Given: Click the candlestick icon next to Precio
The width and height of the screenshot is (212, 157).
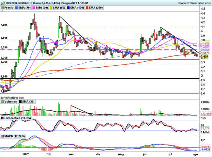Looking at the screenshot, I should pos(2,8).
